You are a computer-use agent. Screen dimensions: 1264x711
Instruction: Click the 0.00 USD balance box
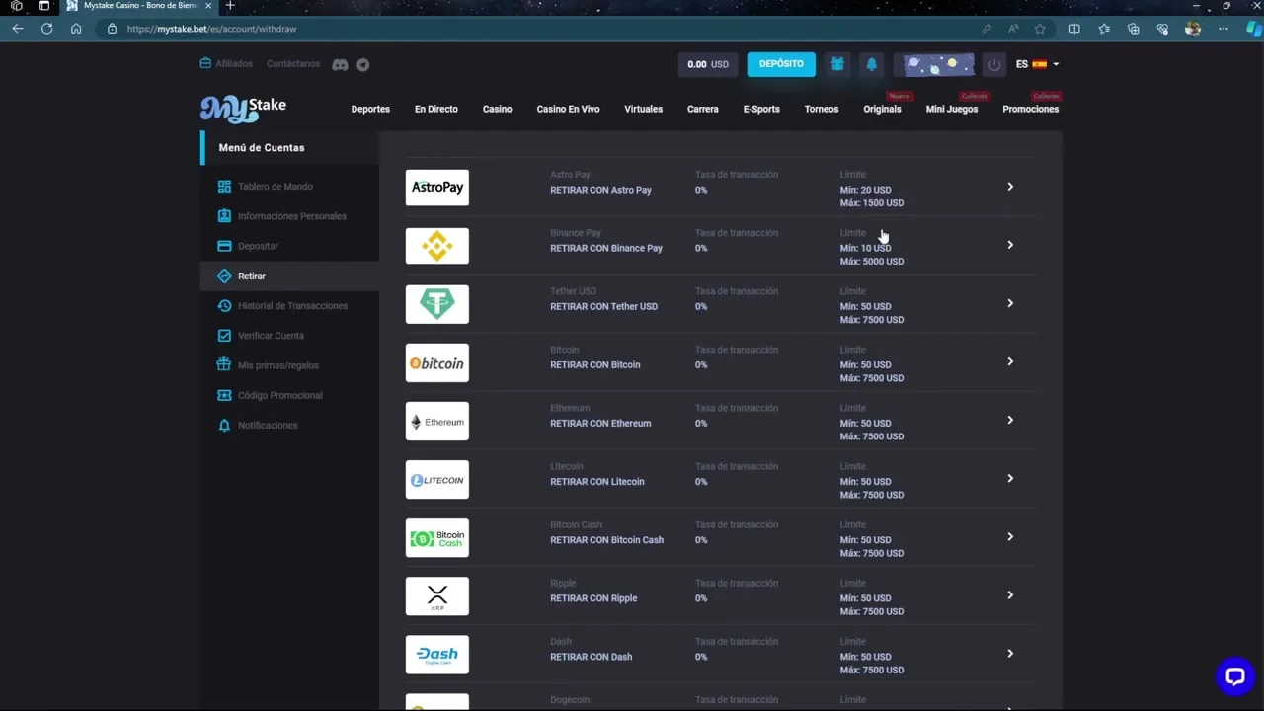point(708,64)
